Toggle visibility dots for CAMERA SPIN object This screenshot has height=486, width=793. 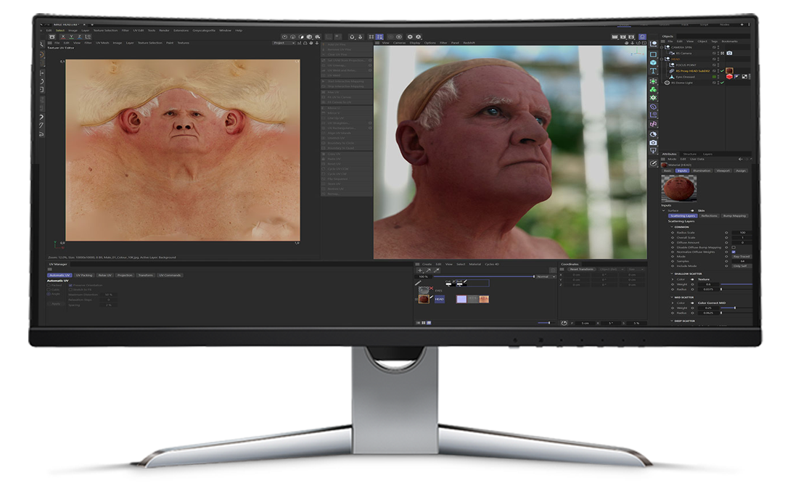coord(718,47)
